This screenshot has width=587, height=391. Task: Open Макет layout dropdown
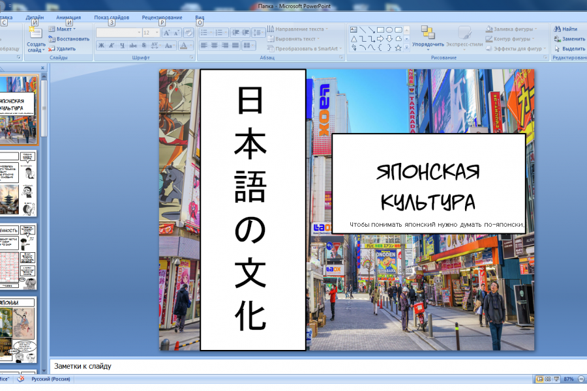[62, 29]
